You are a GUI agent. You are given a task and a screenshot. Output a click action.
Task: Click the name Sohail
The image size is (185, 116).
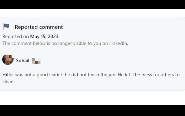coord(23,61)
